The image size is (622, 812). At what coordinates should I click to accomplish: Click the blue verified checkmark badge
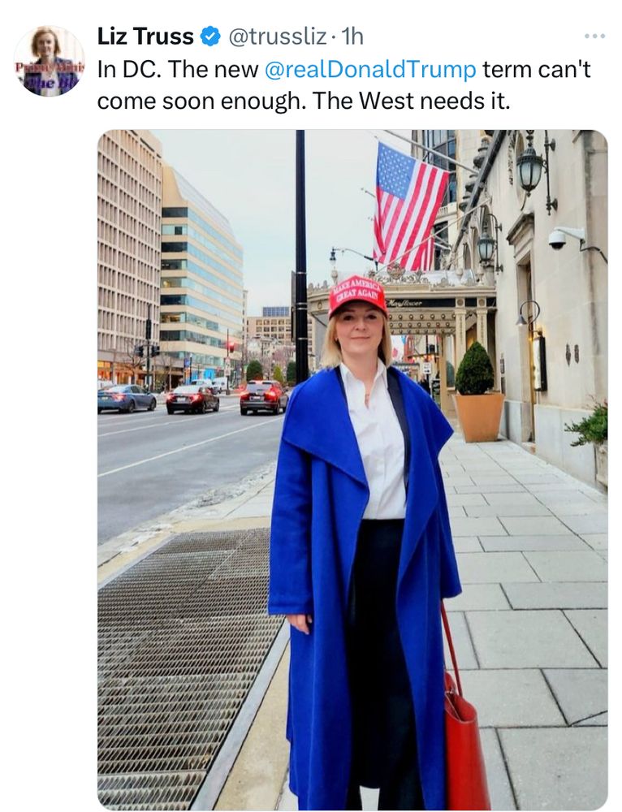(x=209, y=37)
